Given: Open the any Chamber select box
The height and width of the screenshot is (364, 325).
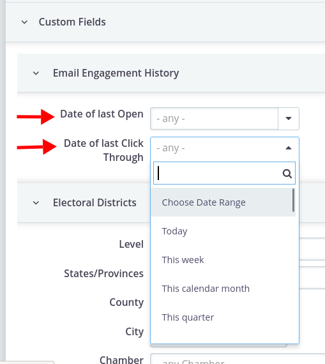Looking at the screenshot, I should click(x=238, y=359).
